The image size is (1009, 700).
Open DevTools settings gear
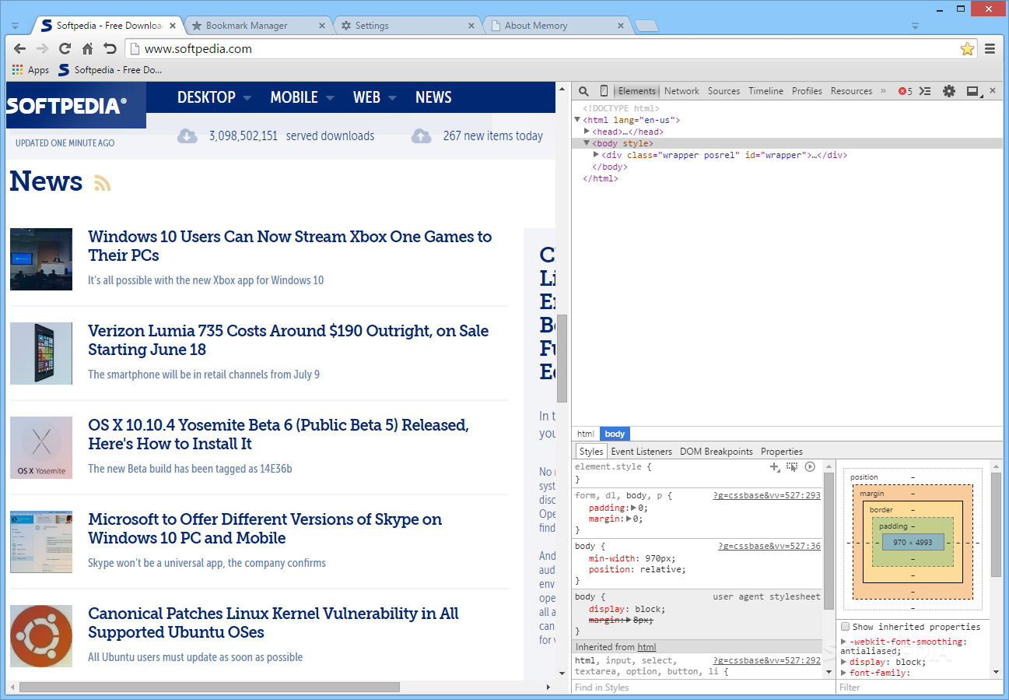tap(949, 91)
